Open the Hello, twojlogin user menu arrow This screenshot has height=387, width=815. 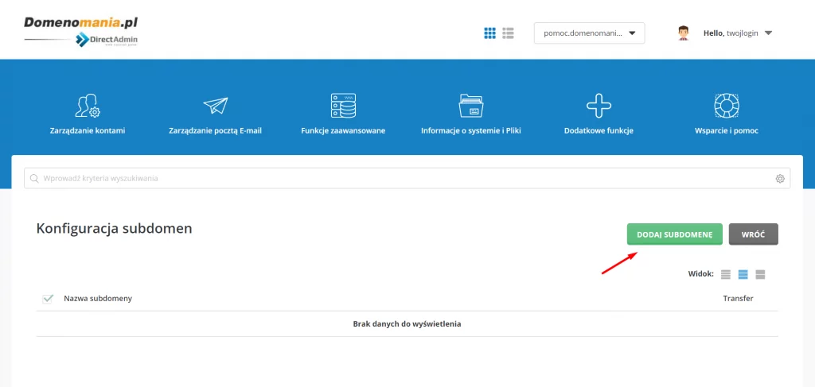click(x=768, y=33)
